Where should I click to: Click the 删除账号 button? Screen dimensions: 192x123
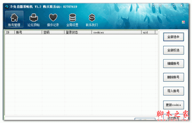[173, 77]
